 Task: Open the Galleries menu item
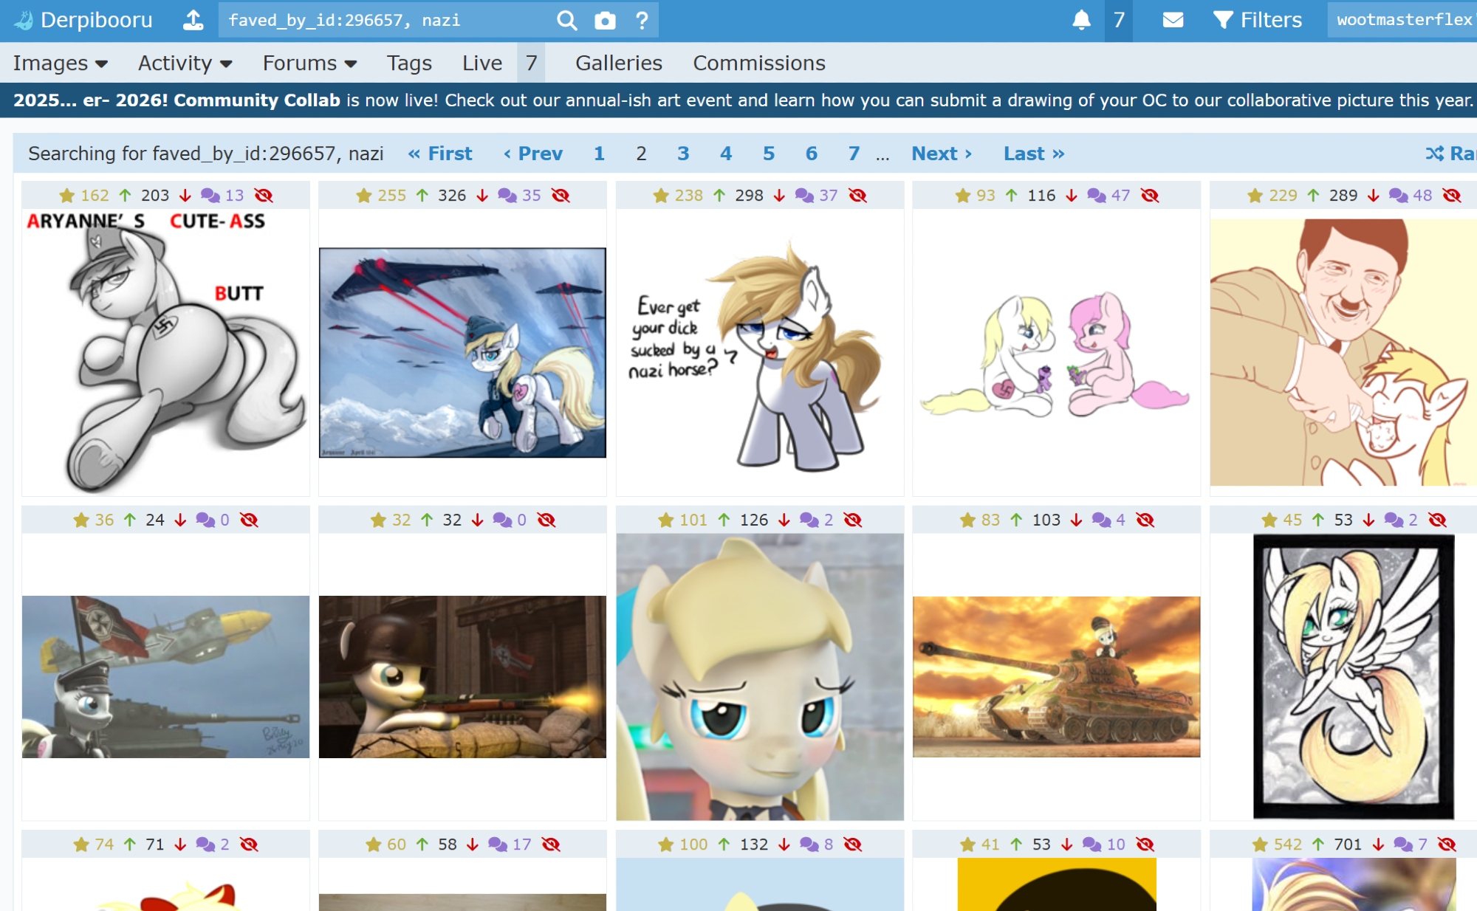618,63
